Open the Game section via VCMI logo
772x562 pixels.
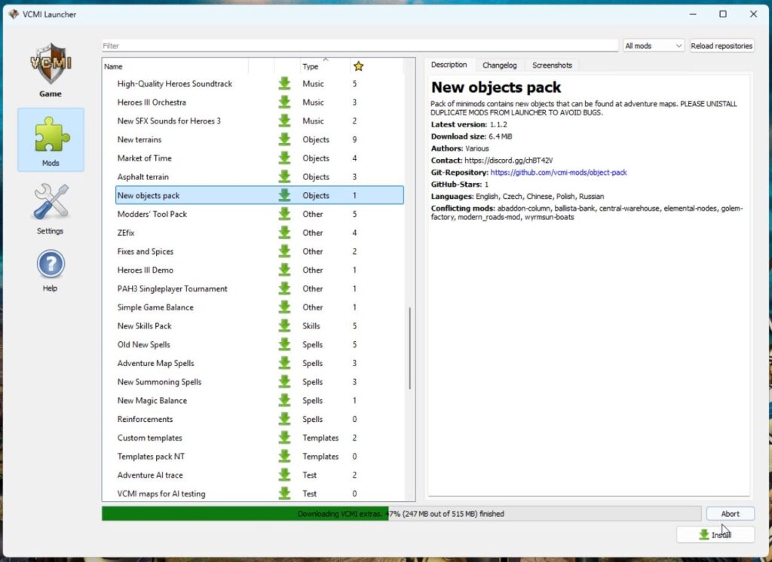51,65
